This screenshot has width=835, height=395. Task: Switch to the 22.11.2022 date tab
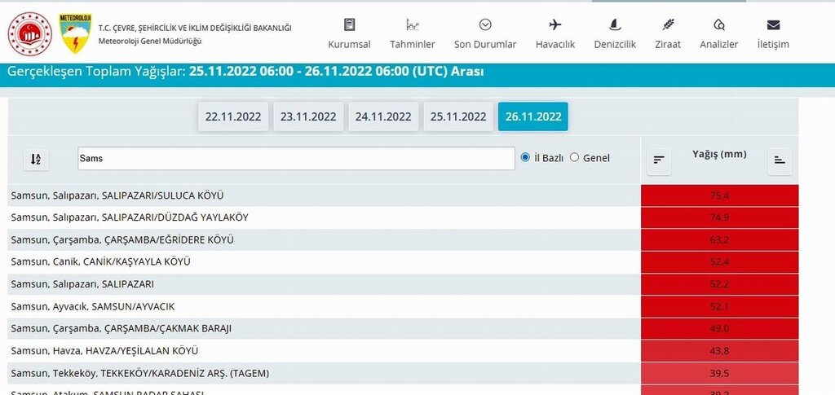(x=233, y=116)
